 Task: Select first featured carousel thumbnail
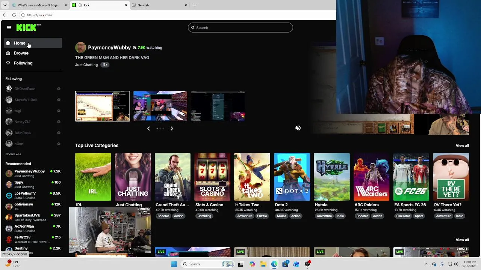103,106
